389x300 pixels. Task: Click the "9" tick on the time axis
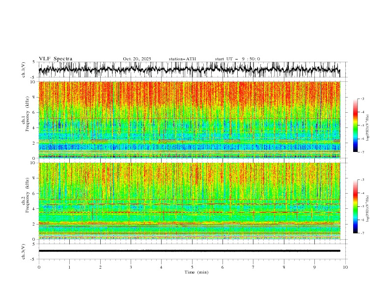click(314, 267)
